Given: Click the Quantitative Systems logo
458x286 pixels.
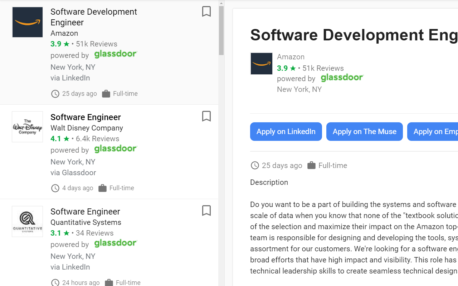Looking at the screenshot, I should pos(28,221).
